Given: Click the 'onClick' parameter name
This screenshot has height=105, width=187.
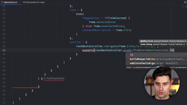Looking at the screenshot, I should click(75, 42).
